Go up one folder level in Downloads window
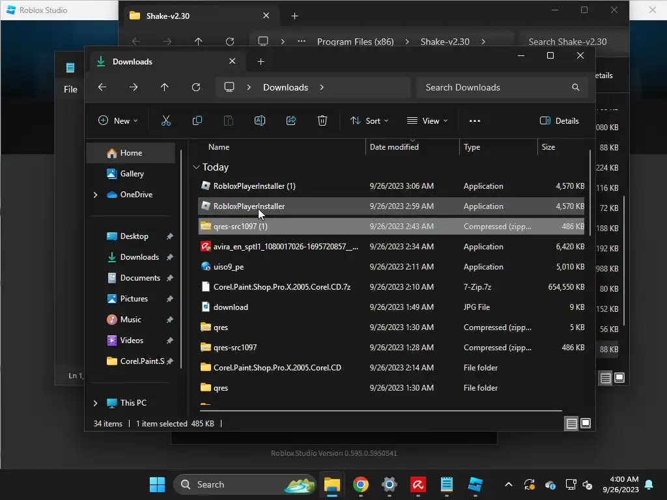 coord(165,87)
